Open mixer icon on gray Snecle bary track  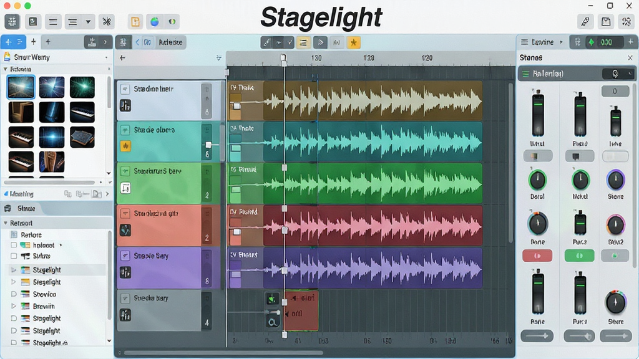click(125, 315)
